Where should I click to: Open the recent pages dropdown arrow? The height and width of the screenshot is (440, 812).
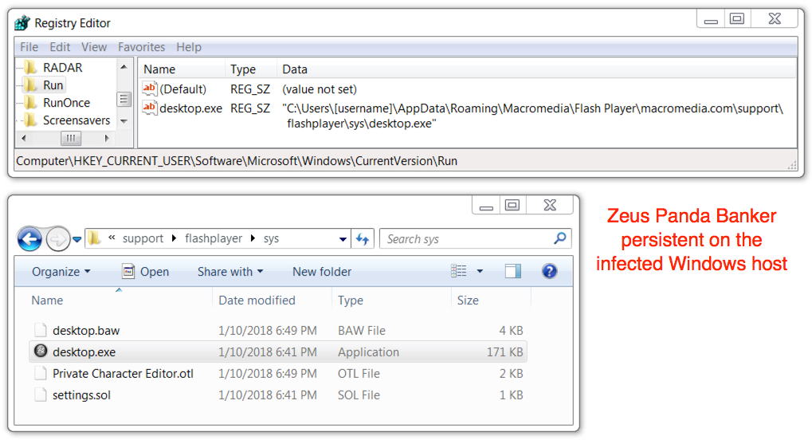click(77, 239)
